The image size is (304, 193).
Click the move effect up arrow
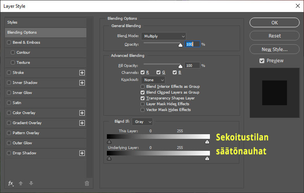[x=21, y=183]
